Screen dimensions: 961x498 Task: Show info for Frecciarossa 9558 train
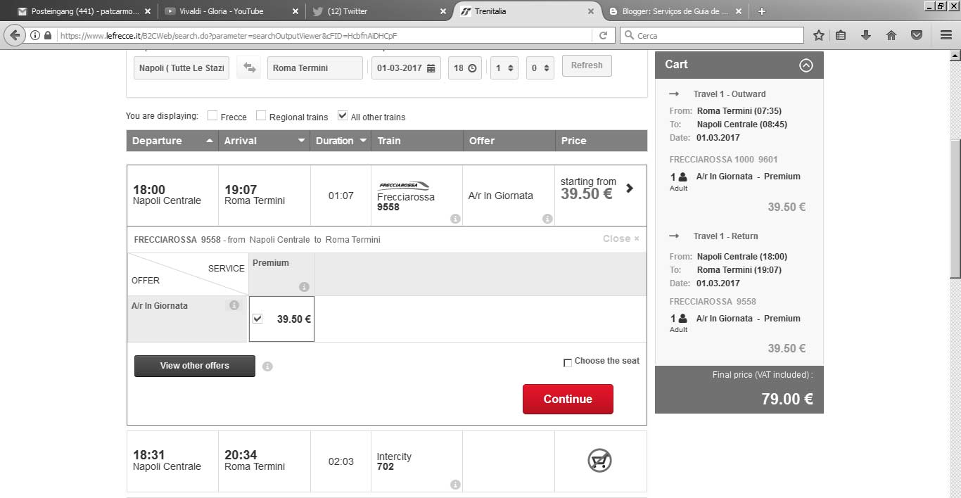pos(455,219)
